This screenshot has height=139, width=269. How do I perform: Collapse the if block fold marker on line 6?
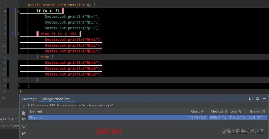[18, 11]
